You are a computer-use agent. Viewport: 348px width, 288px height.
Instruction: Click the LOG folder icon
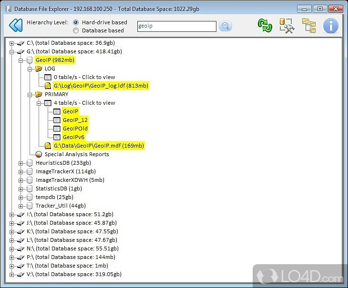point(39,69)
